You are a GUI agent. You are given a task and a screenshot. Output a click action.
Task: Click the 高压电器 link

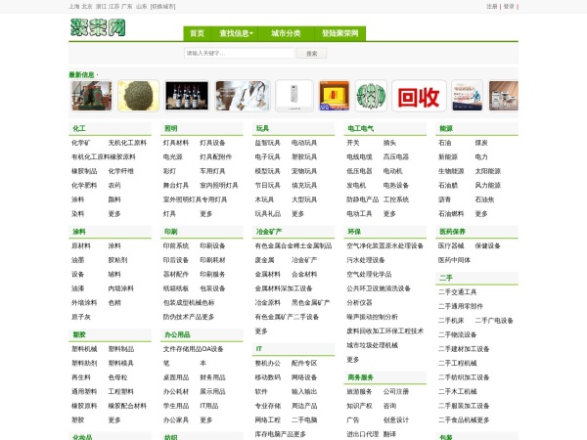[x=396, y=156]
